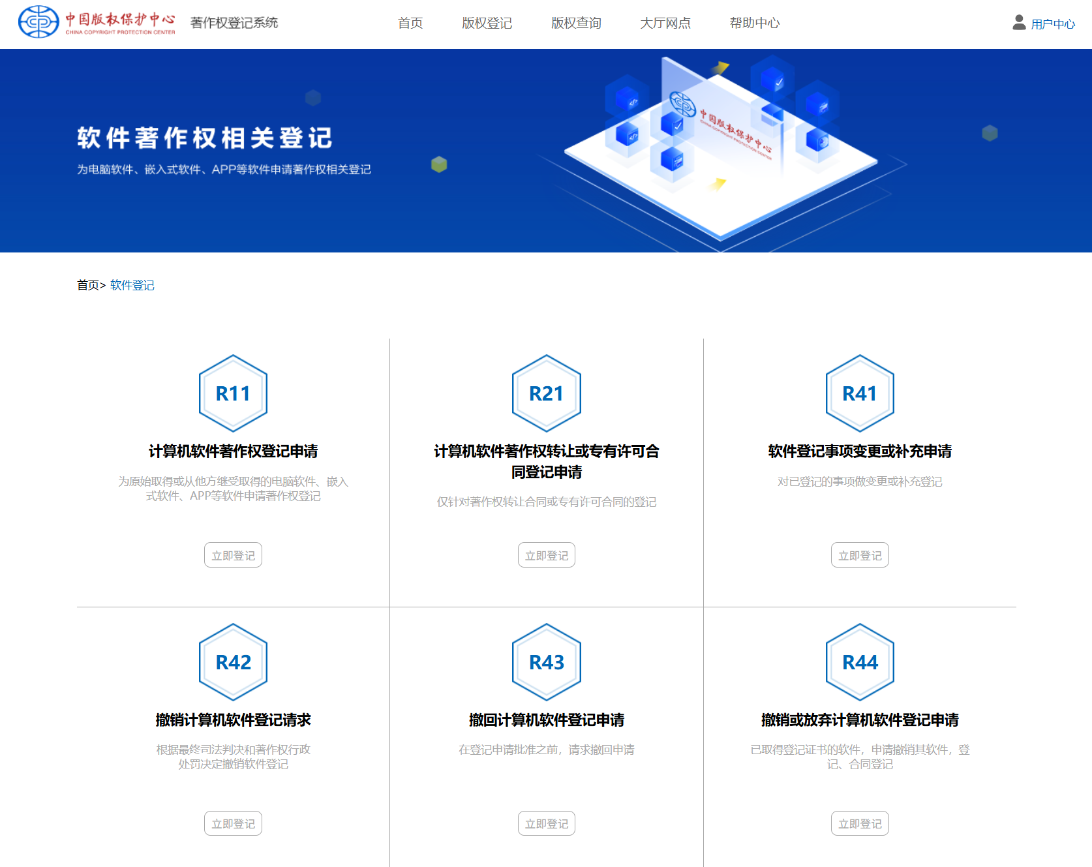1092x867 pixels.
Task: Click 立即登记 under 撤销或放弃计算机软件登记申请
Action: pos(860,823)
